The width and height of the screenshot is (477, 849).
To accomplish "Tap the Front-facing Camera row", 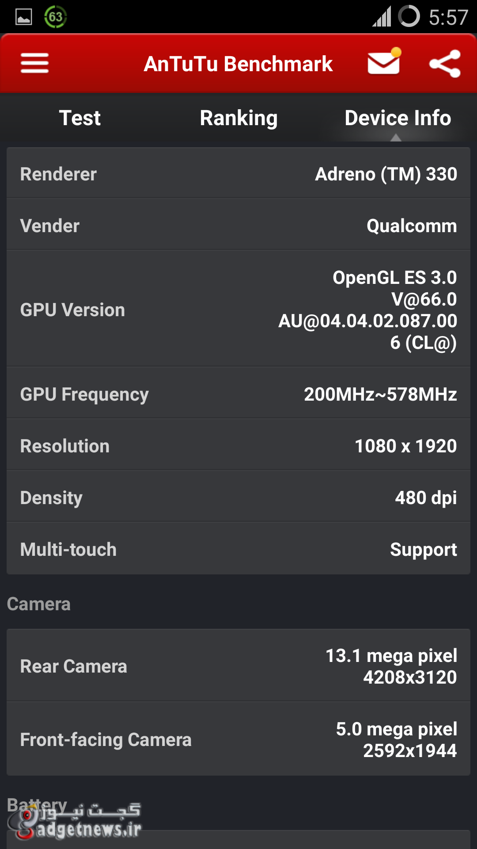I will pyautogui.click(x=238, y=739).
